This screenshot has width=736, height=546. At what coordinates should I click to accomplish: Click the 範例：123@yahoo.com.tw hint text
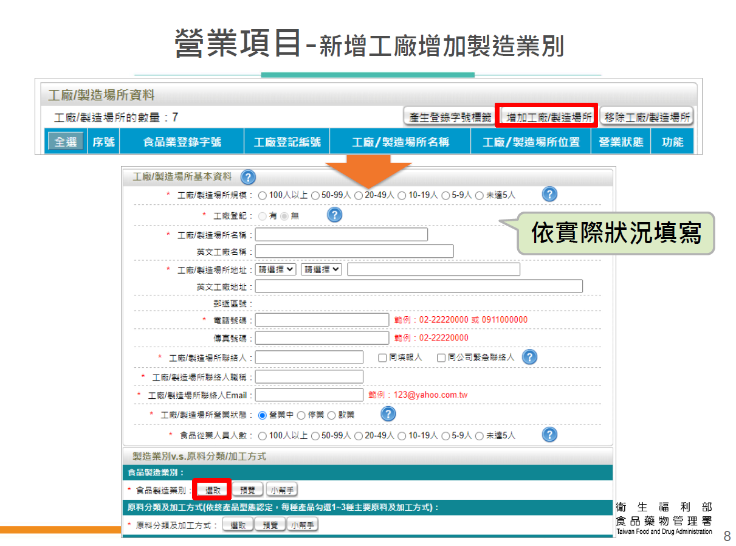418,395
